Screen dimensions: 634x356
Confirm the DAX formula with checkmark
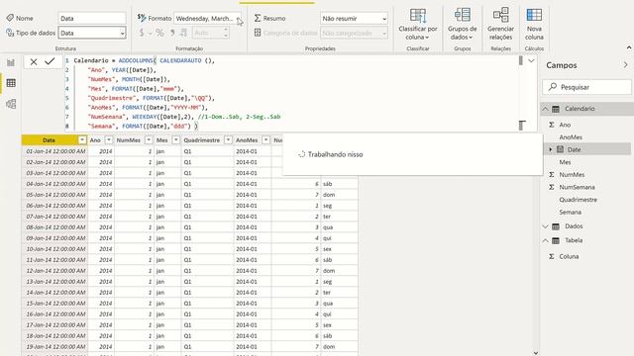click(x=50, y=61)
